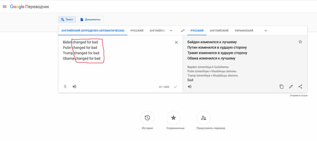Image resolution: width=317 pixels, height=141 pixels.
Task: Switch to Документы mode
Action: (x=90, y=19)
